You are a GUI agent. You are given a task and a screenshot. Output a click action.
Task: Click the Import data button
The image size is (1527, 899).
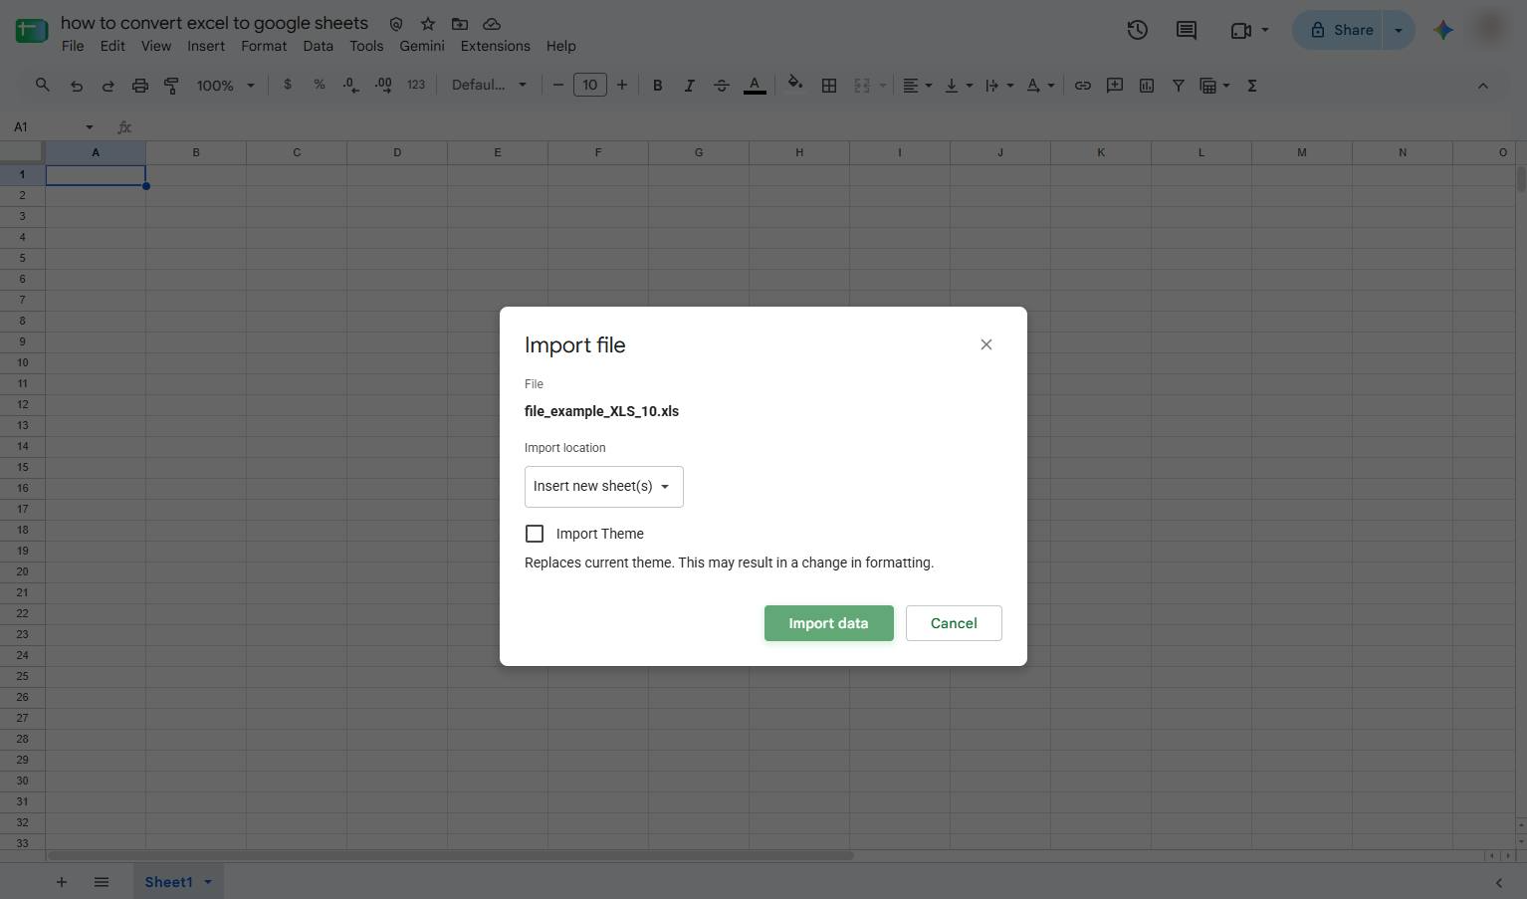(828, 623)
